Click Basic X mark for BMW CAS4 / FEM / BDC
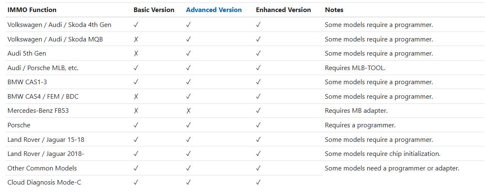The width and height of the screenshot is (485, 192). pyautogui.click(x=136, y=97)
